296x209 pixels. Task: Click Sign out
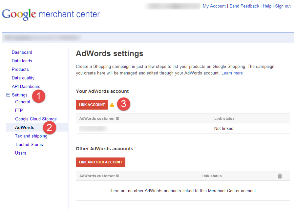pos(283,6)
